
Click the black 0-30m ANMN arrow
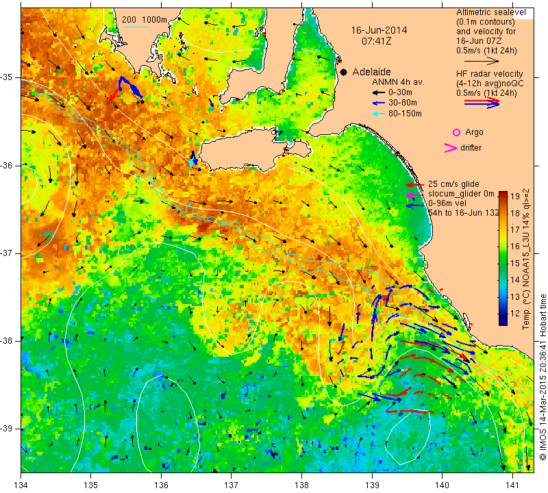[x=379, y=92]
